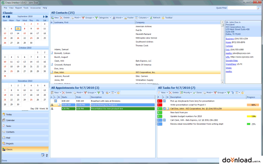Open the Calendar navigation pane
The image size is (263, 164).
click(x=25, y=120)
